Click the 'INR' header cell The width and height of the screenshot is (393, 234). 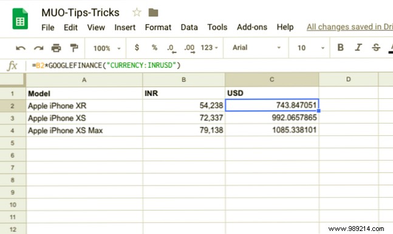coord(183,93)
